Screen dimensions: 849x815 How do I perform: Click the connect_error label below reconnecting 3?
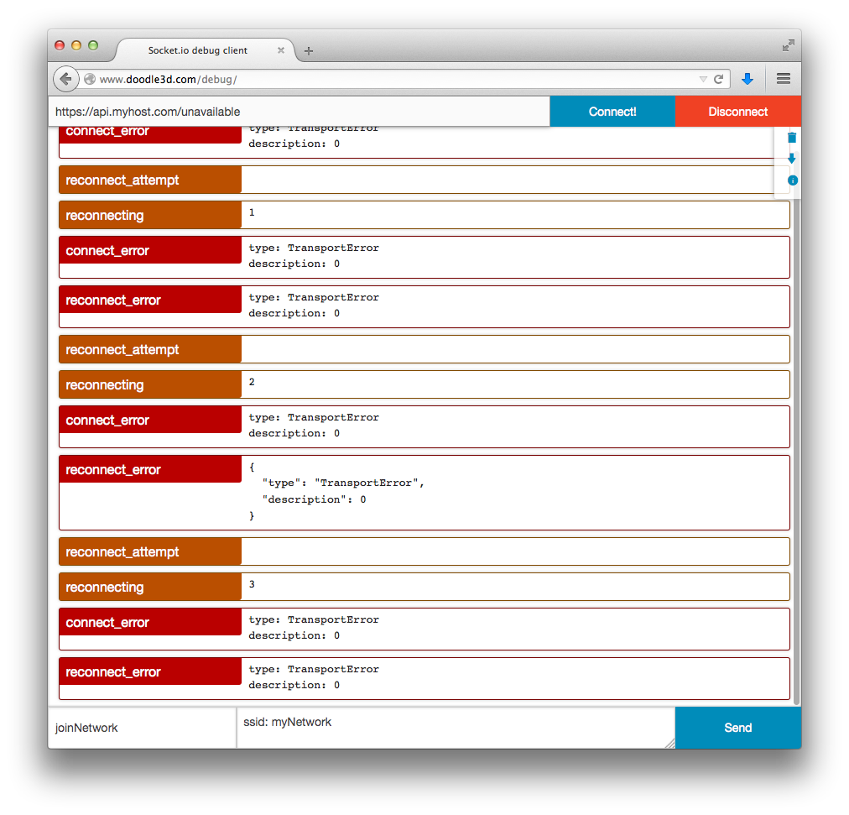(150, 622)
